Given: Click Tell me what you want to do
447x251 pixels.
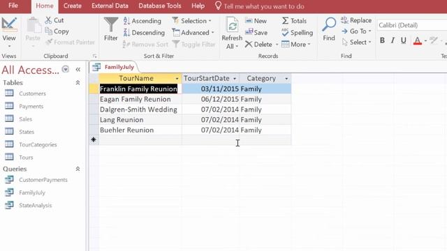Looking at the screenshot, I should (259, 6).
